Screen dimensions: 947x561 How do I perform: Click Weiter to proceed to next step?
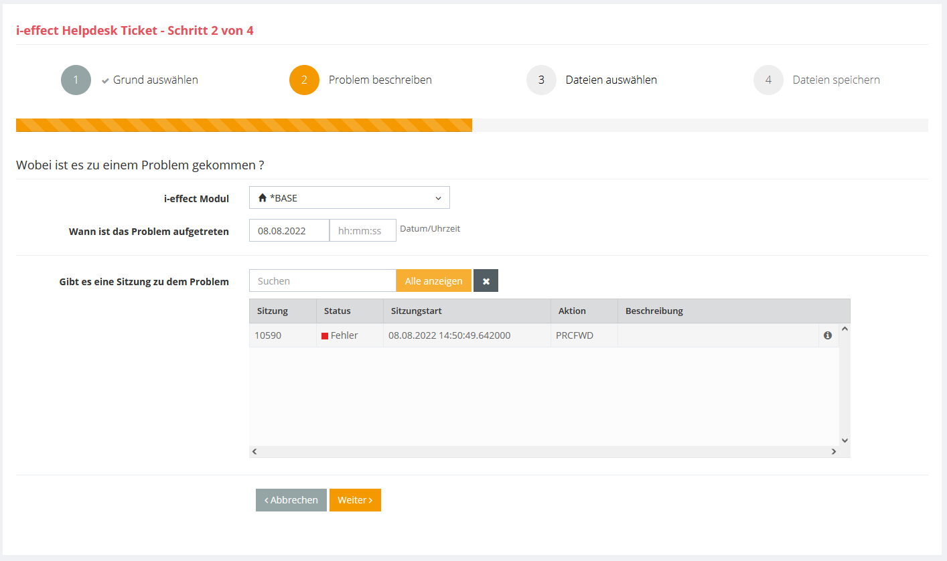355,500
